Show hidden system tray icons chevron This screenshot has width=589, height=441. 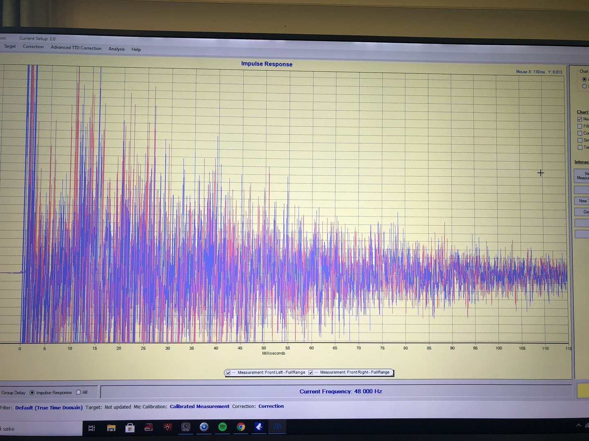tap(578, 425)
